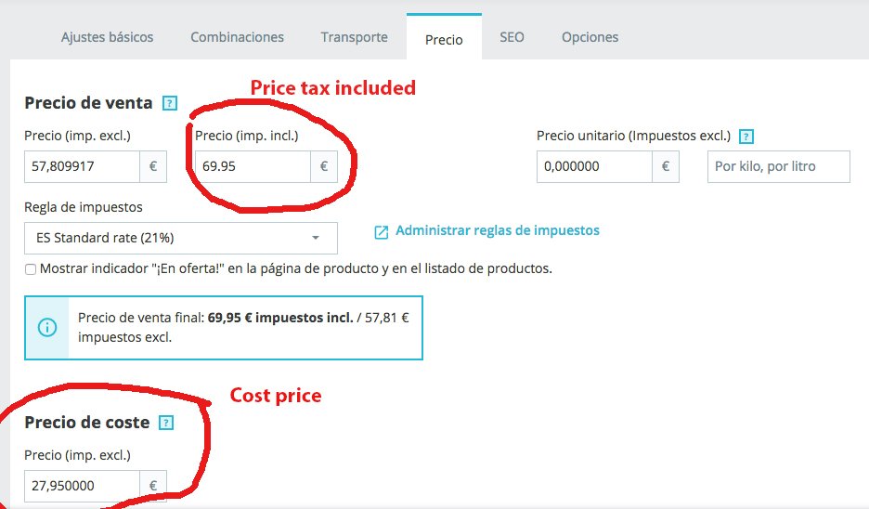Open help icon beside Precio unitario
869x509 pixels.
click(x=746, y=137)
